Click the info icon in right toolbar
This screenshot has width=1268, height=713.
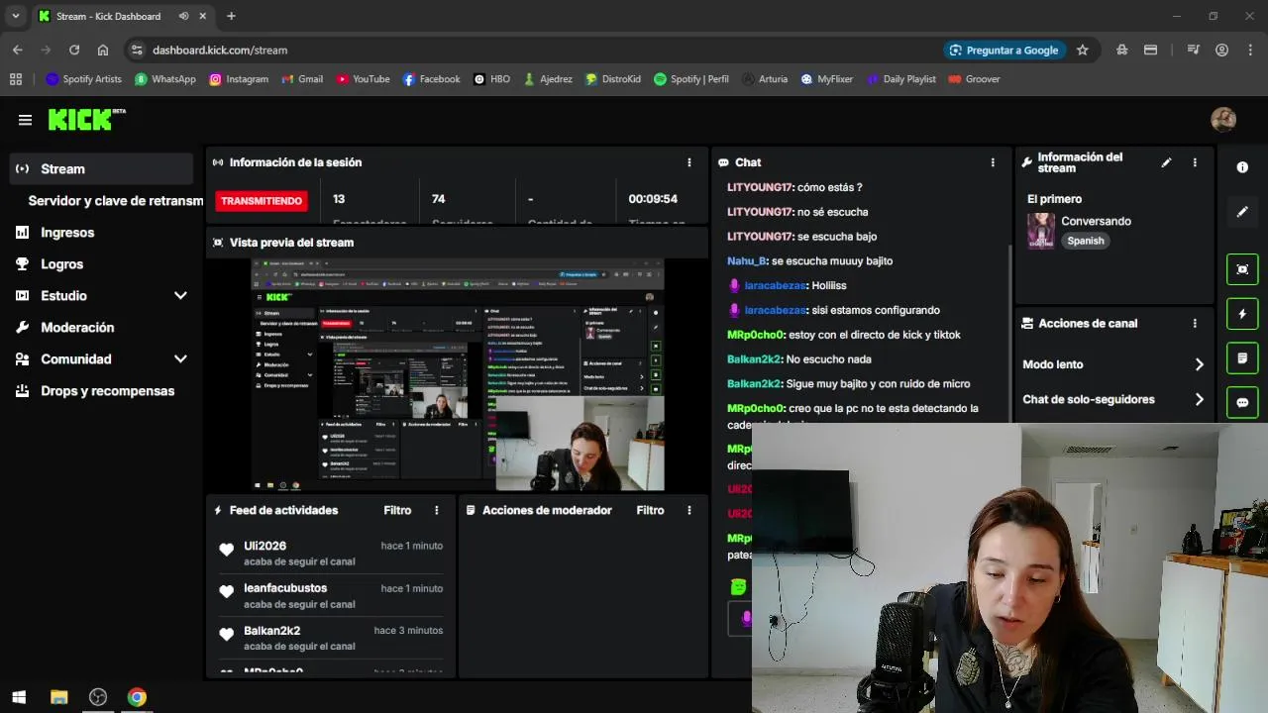(1242, 167)
